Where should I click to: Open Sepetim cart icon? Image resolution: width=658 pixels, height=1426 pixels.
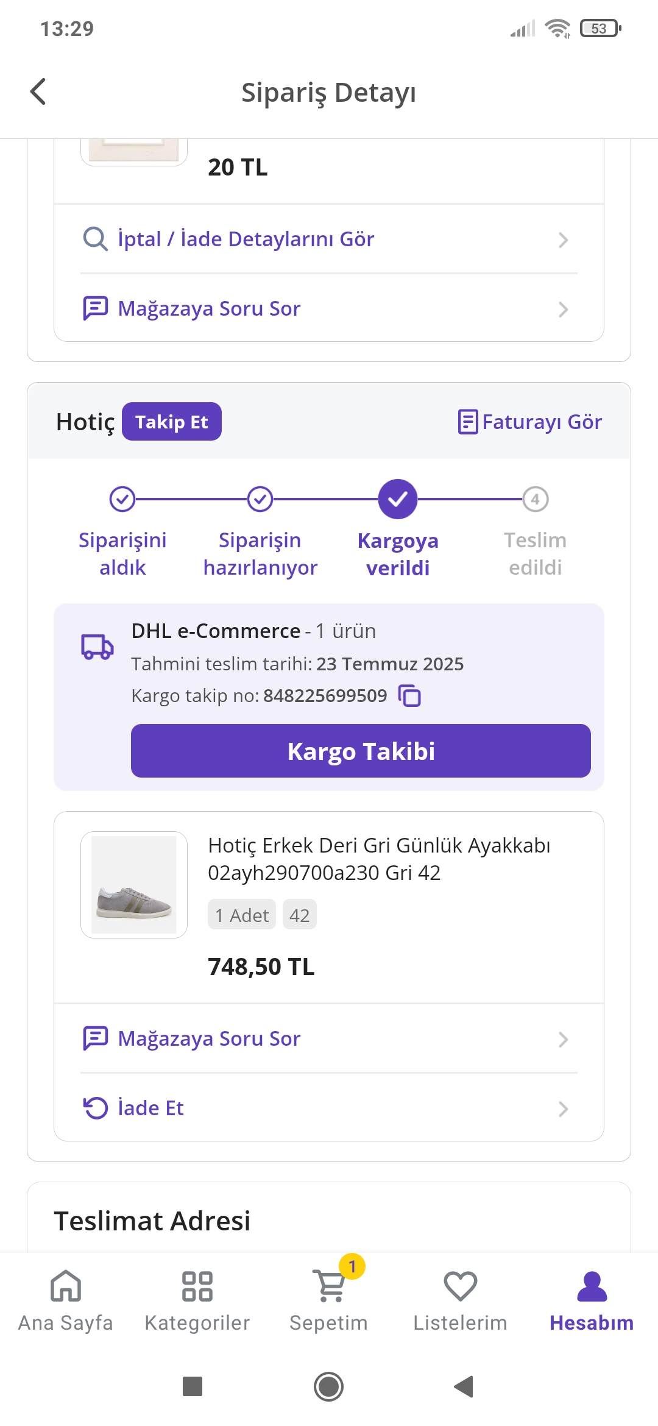coord(329,1286)
